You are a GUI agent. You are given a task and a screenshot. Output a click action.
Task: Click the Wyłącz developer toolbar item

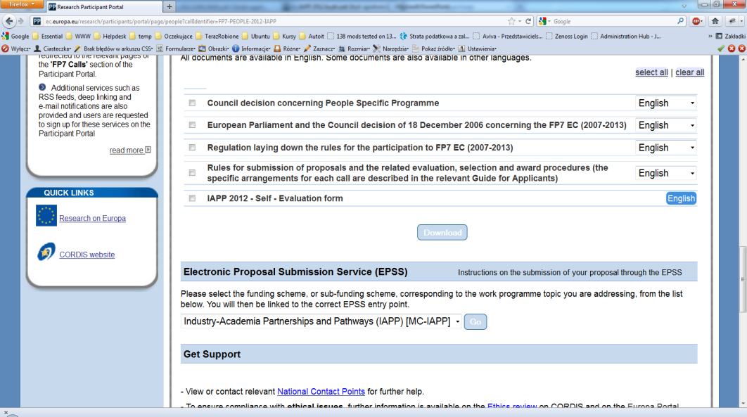16,49
